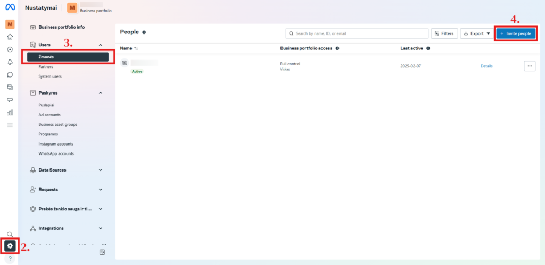
Task: Open the Filters button
Action: pos(444,33)
